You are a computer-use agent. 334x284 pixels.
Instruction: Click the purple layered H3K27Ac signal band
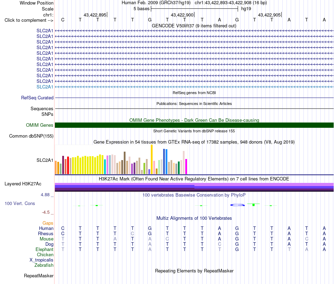pyautogui.click(x=194, y=187)
